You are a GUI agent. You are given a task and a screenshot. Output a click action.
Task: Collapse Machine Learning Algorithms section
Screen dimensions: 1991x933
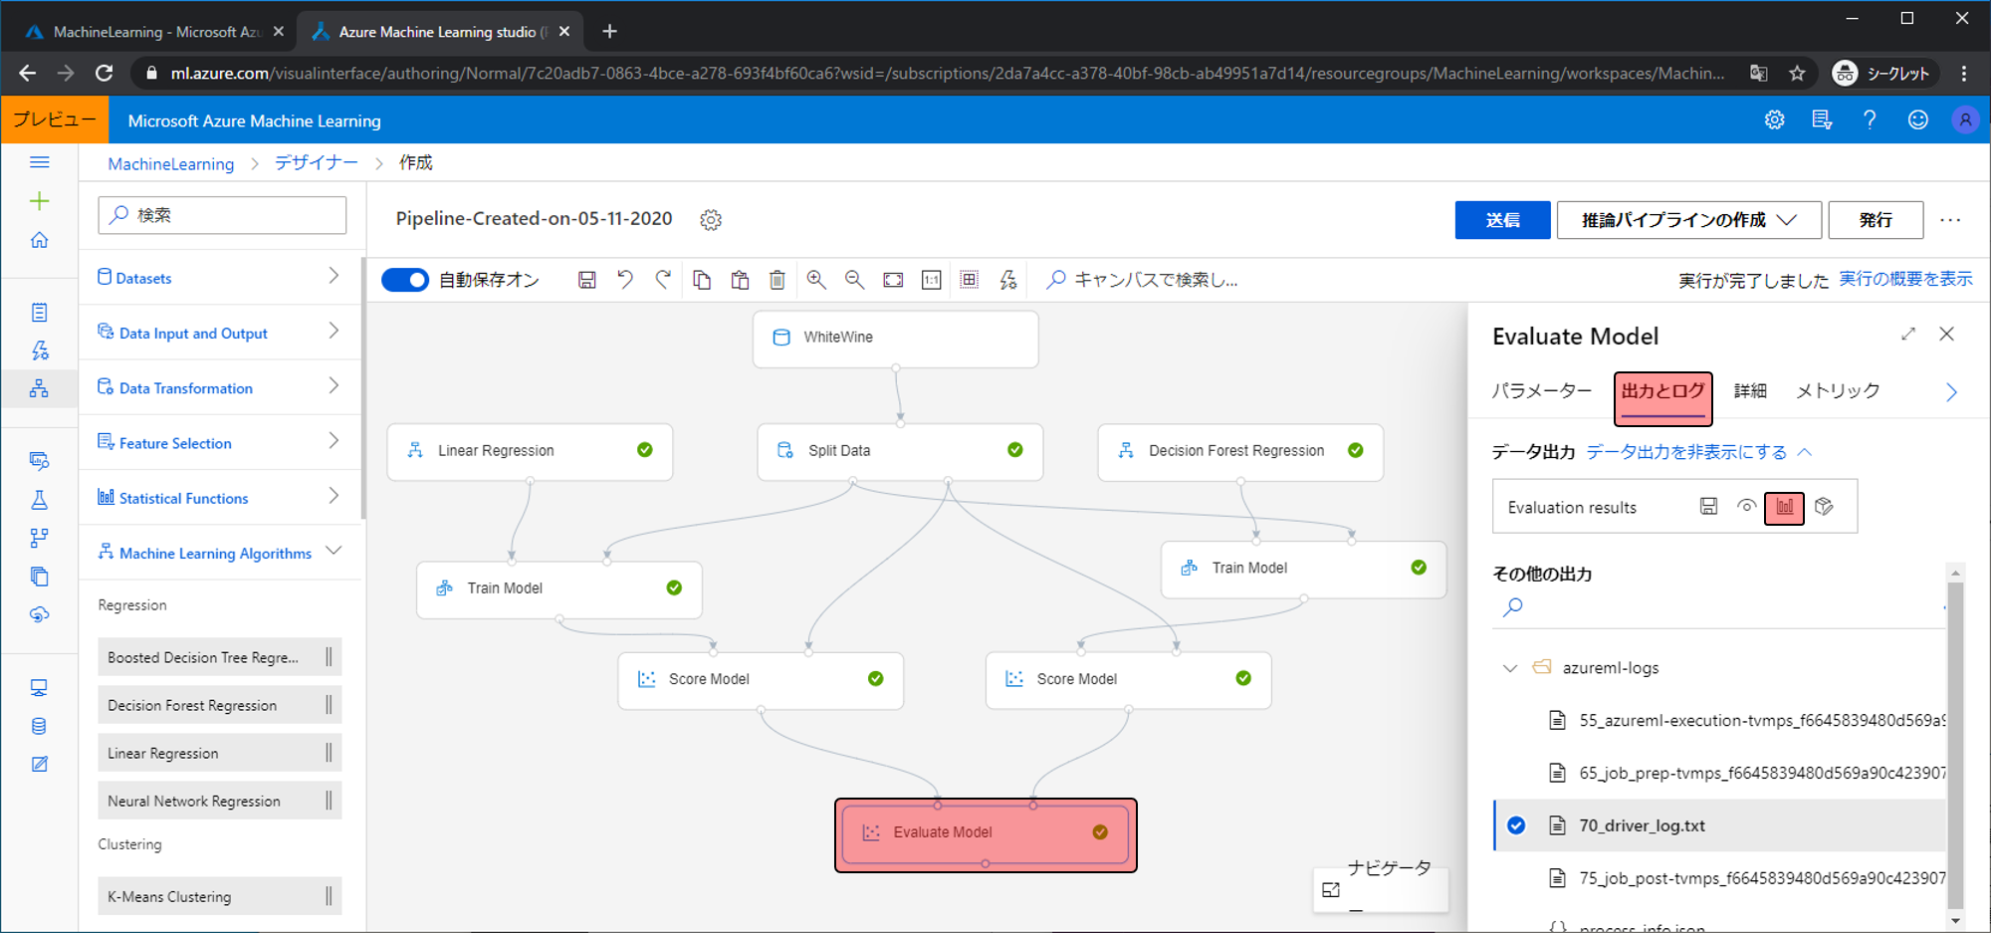coord(333,552)
